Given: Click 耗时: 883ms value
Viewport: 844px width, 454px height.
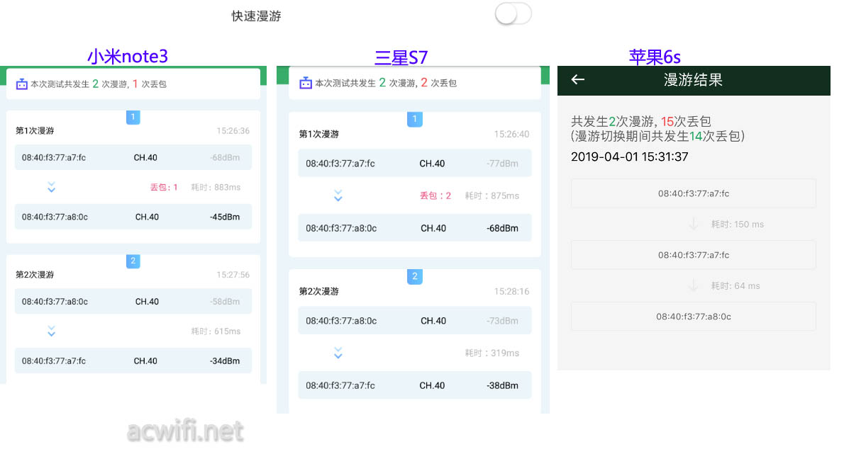Looking at the screenshot, I should click(x=216, y=187).
